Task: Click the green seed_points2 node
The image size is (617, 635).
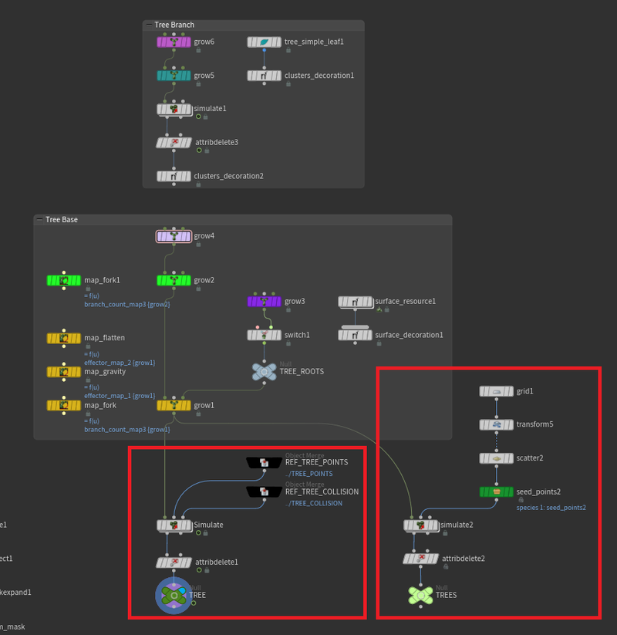Action: coord(497,491)
